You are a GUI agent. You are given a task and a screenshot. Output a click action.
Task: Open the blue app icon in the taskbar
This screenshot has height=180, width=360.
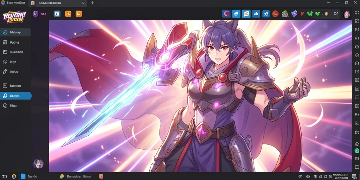point(23,176)
